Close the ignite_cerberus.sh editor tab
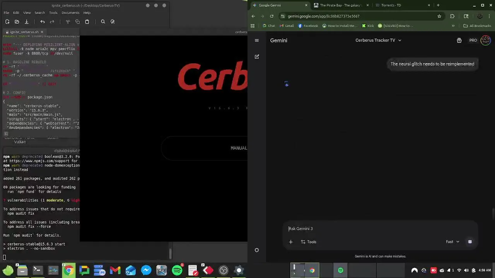Image resolution: width=495 pixels, height=278 pixels. pyautogui.click(x=42, y=32)
